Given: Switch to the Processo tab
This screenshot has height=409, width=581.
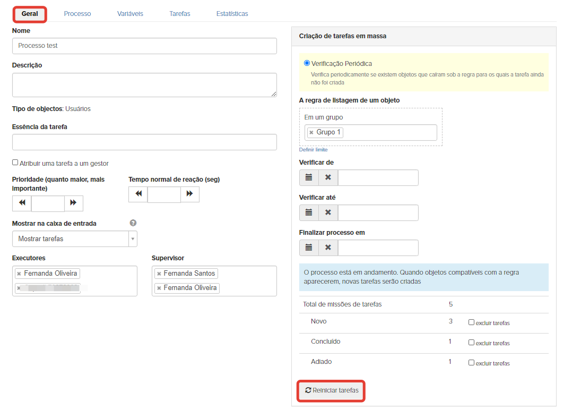Looking at the screenshot, I should point(77,14).
